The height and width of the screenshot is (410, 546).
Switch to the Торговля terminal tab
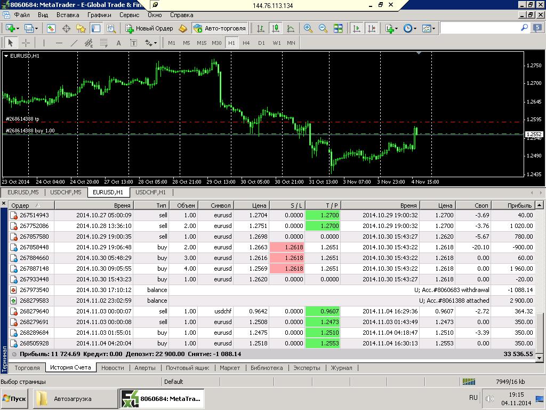pos(27,367)
